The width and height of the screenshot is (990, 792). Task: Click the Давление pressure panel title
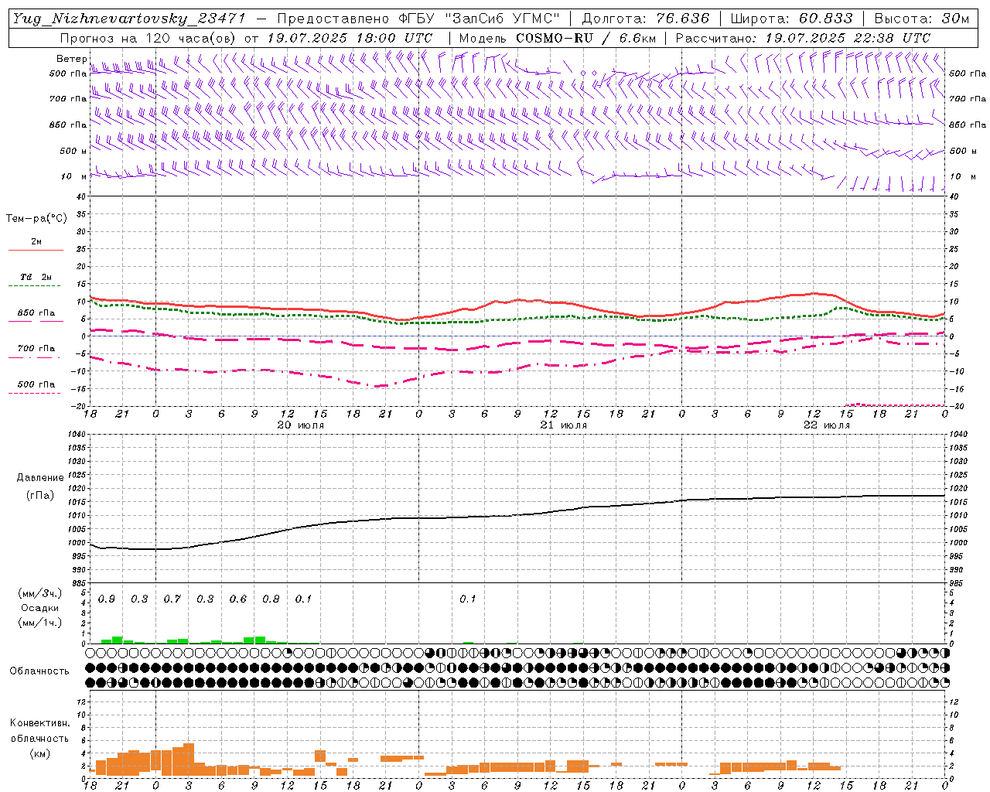point(40,477)
